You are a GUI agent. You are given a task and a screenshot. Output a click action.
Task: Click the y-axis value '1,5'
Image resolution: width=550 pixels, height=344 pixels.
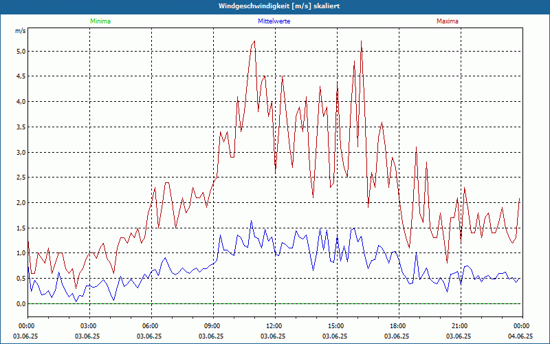click(x=21, y=228)
